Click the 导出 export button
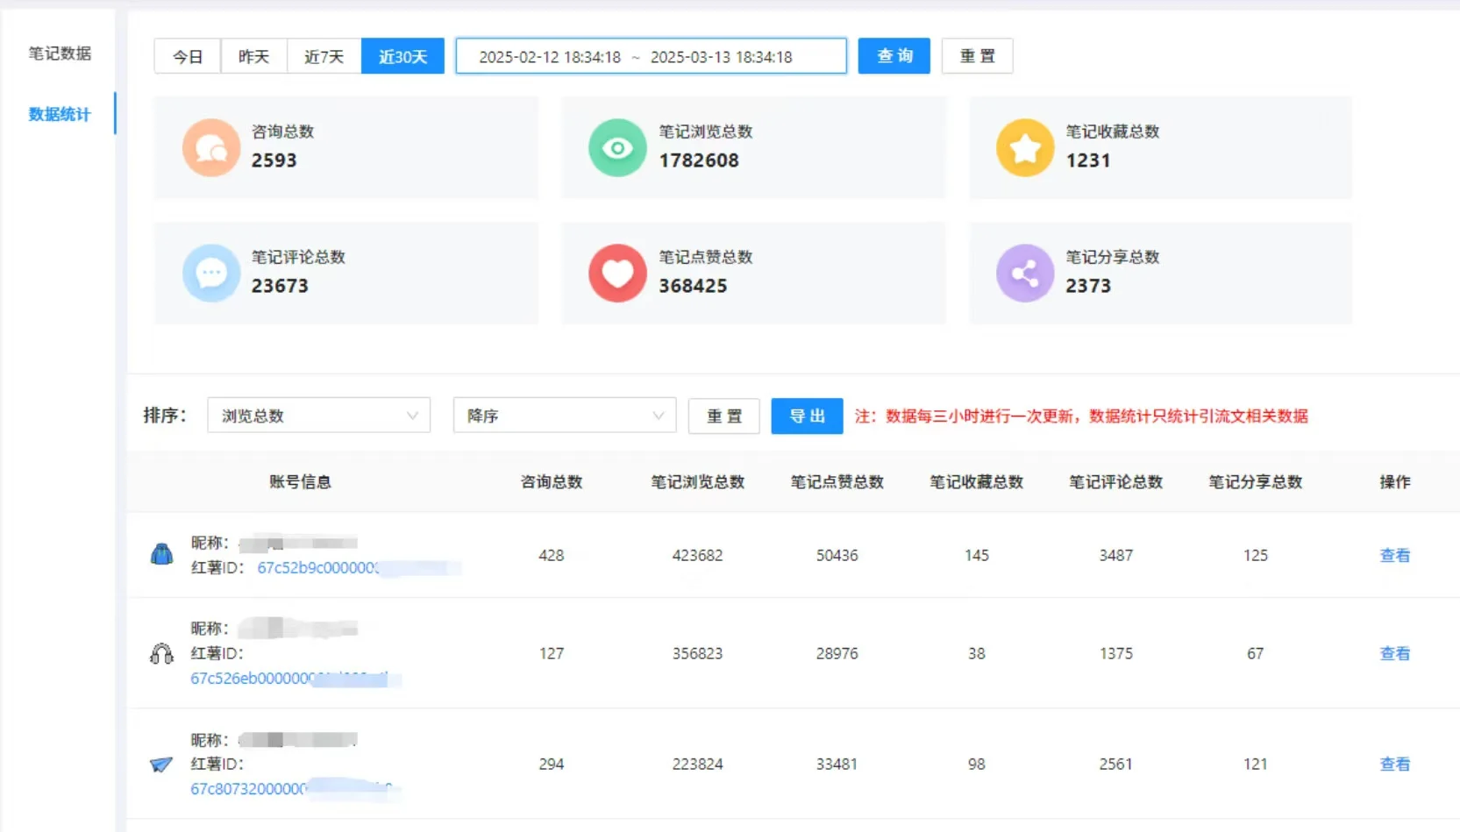 [806, 416]
